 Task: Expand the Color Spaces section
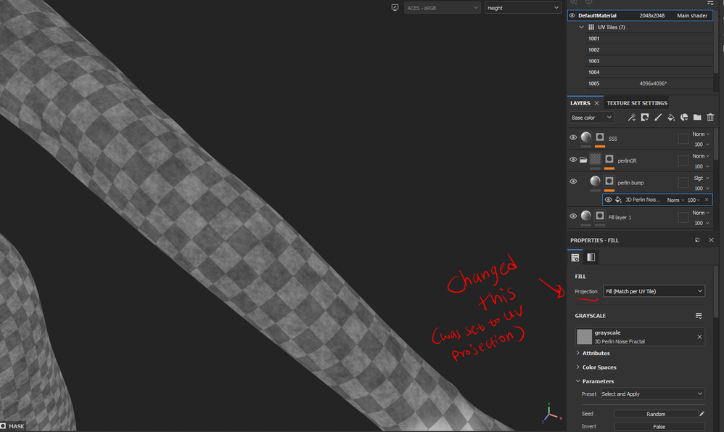pos(577,367)
